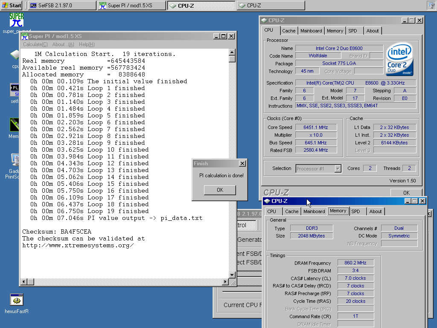The height and width of the screenshot is (328, 437).
Task: Click the FSB:DRAM ratio value 3:4
Action: coord(355,270)
